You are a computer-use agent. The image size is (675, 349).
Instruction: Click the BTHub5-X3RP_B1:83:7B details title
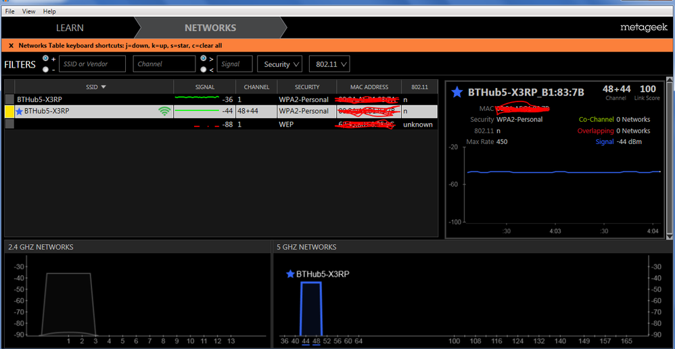point(526,92)
